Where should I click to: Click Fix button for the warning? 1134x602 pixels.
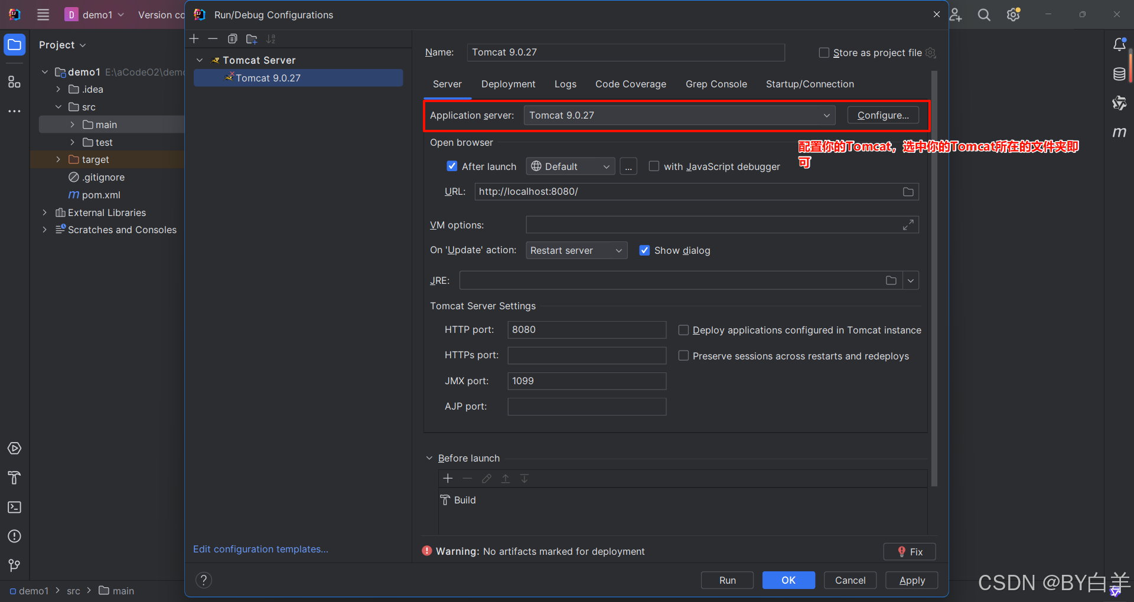coord(910,551)
